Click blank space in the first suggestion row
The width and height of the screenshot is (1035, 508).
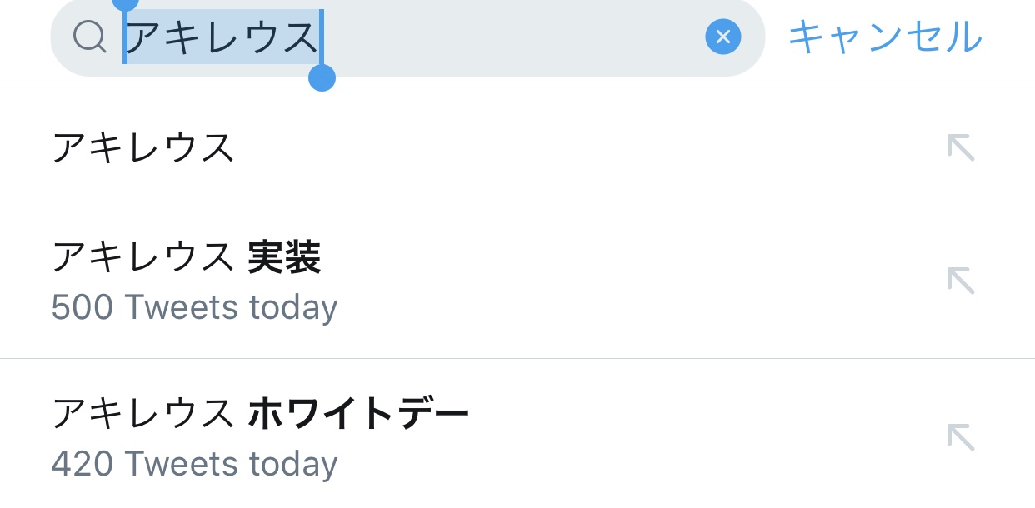[583, 147]
